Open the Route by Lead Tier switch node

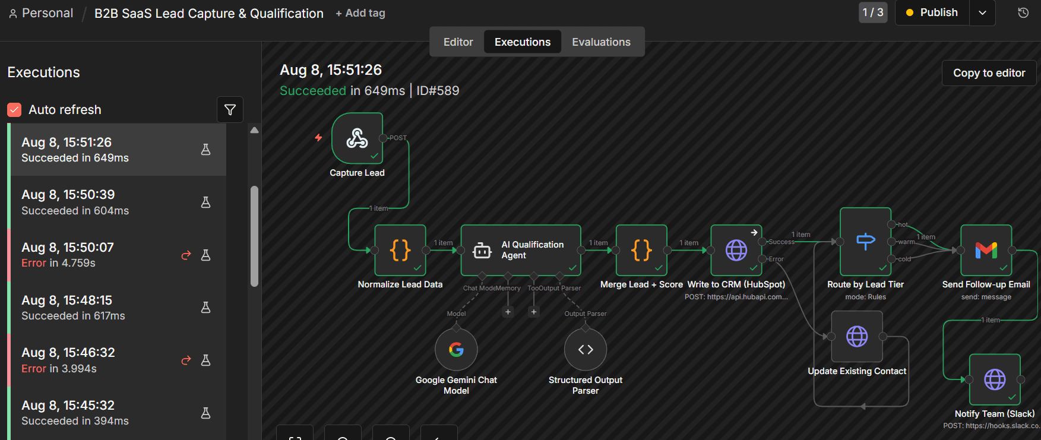(866, 242)
